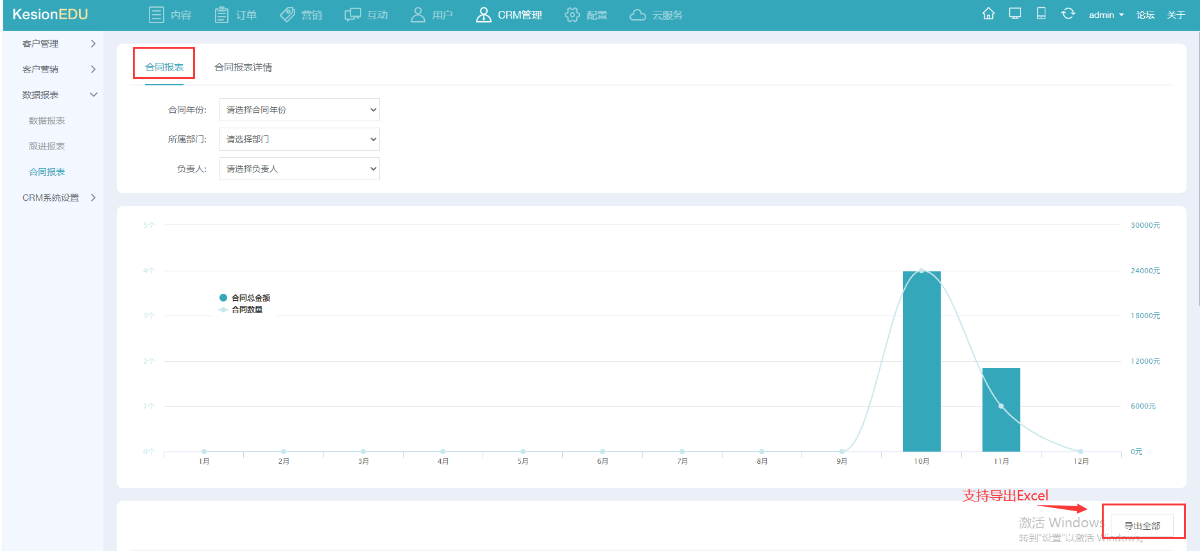Open the 内容 content menu icon
The width and height of the screenshot is (1200, 551).
pos(156,15)
